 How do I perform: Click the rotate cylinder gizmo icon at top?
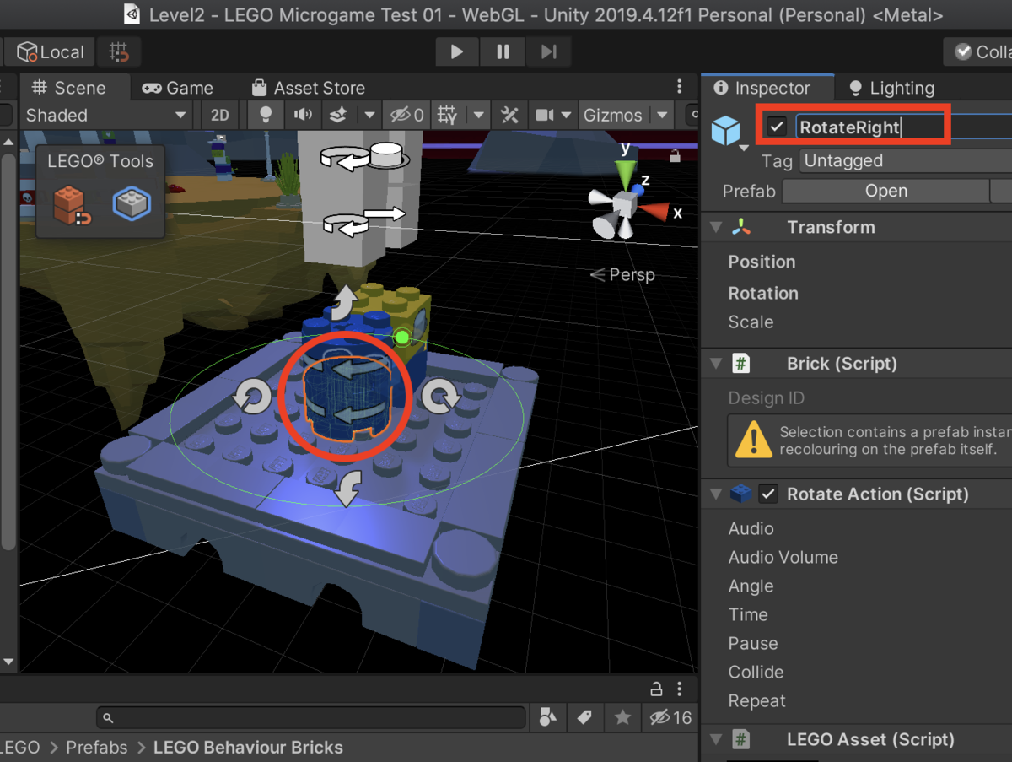coord(364,156)
